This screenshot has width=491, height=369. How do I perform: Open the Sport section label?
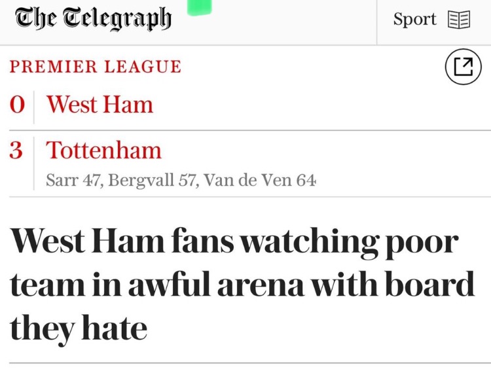pyautogui.click(x=414, y=20)
